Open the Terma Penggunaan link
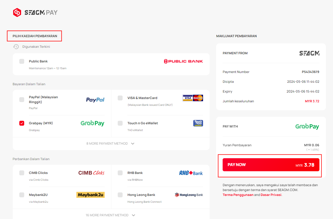 click(x=238, y=195)
